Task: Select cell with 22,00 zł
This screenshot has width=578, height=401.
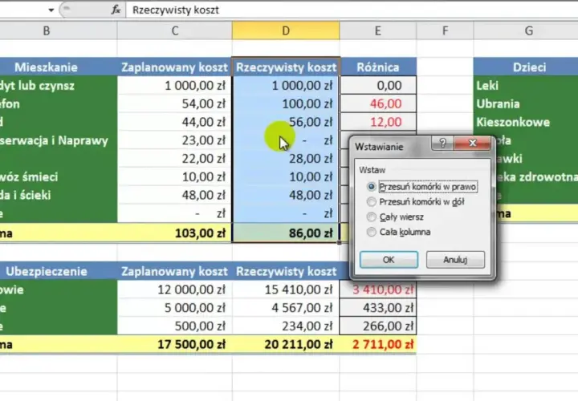Action: tap(175, 158)
